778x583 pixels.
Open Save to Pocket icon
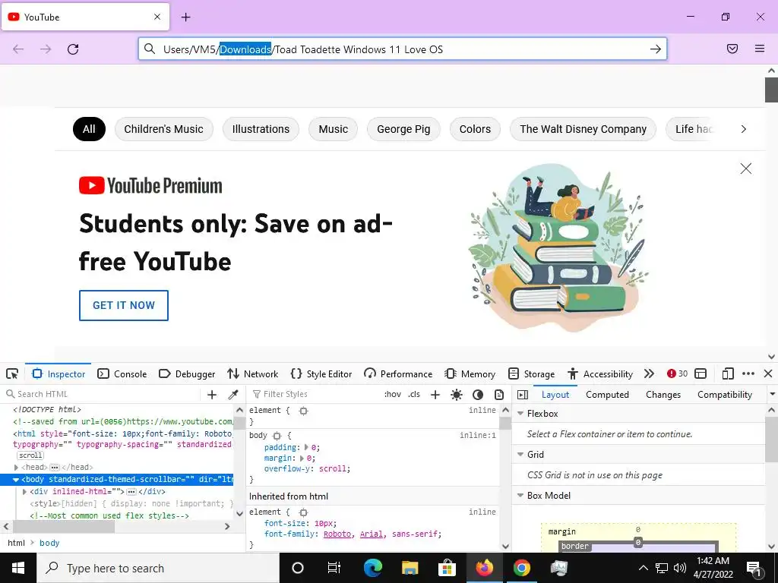click(x=732, y=49)
